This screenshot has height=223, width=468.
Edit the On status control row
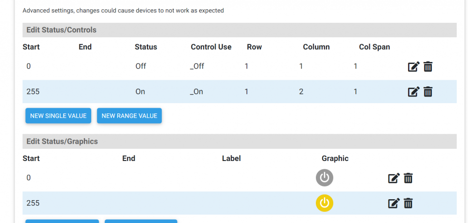[x=413, y=92]
